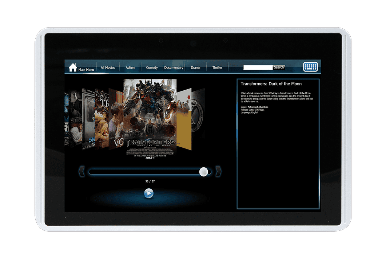Switch to the Action category
382x254 pixels.
tap(130, 67)
